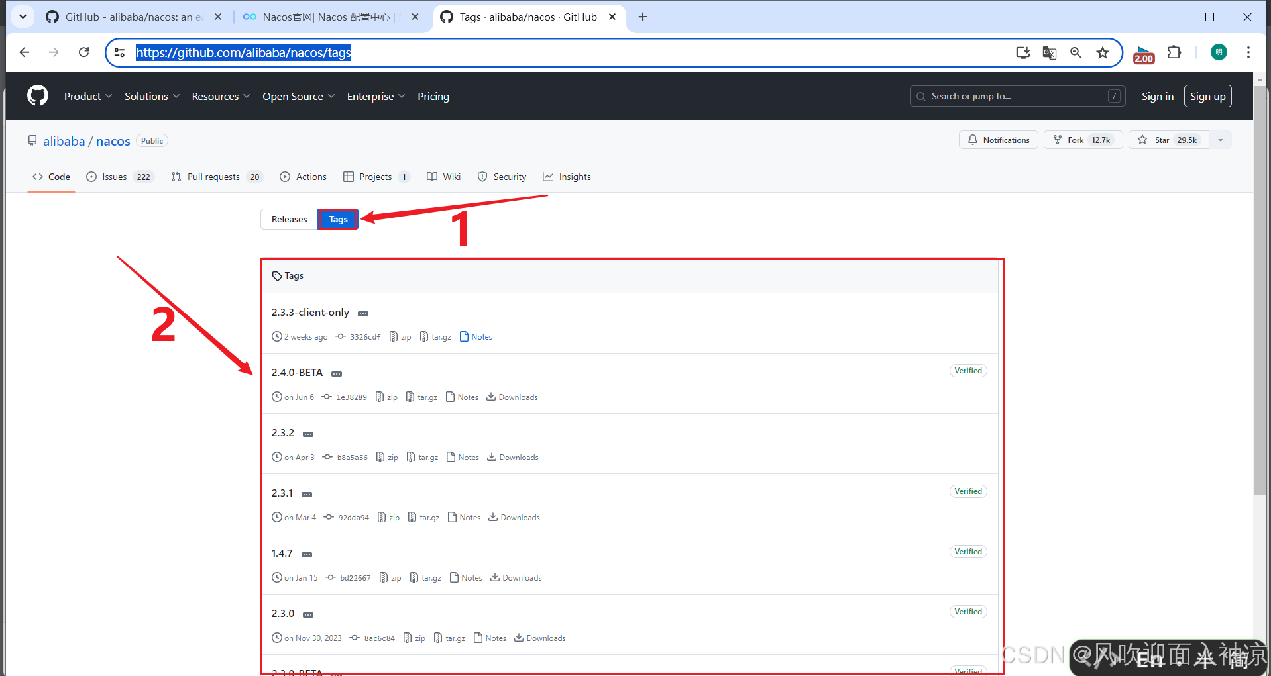Expand commit message dots for 2.3.2
Image resolution: width=1271 pixels, height=676 pixels.
[x=308, y=434]
